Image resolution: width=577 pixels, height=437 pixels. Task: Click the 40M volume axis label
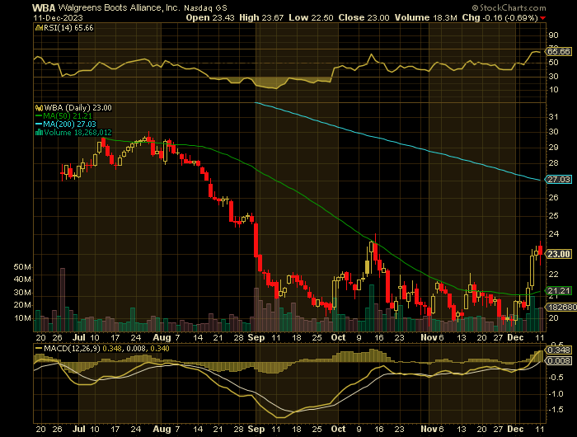click(x=22, y=280)
